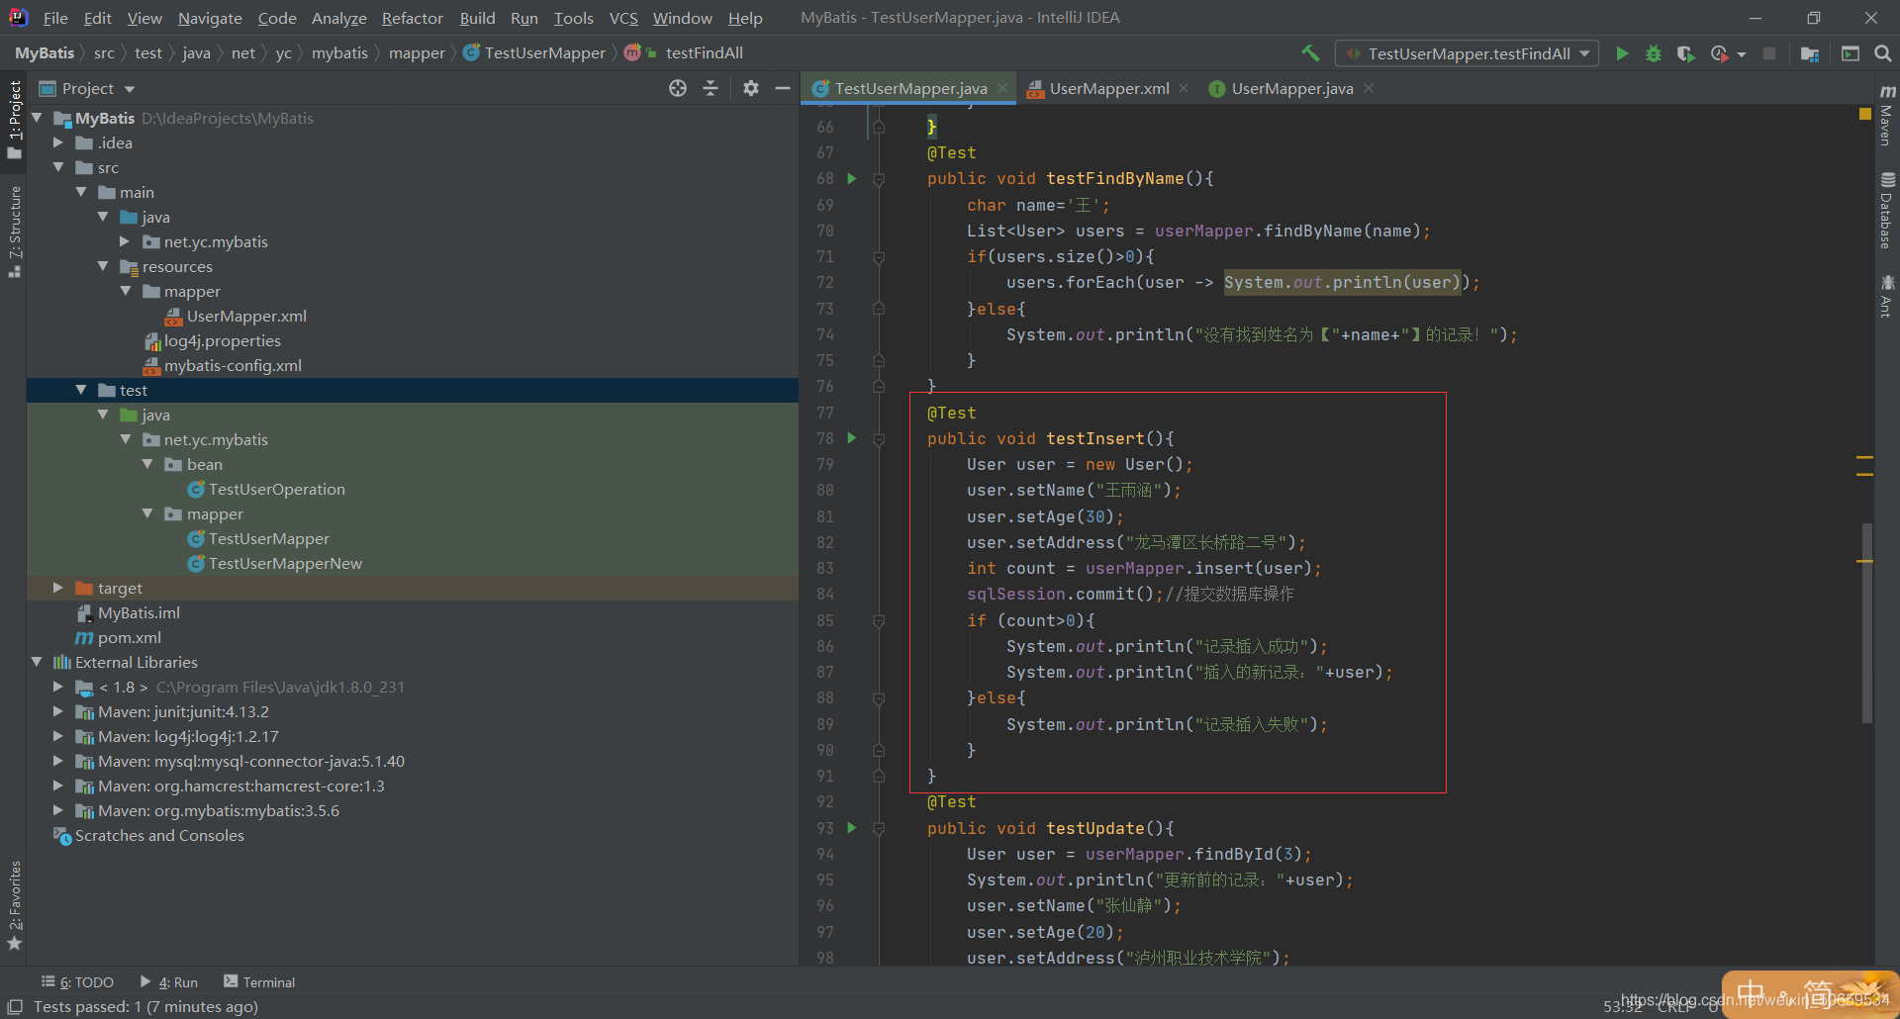Screen dimensions: 1900x1019
Task: Open the Structure tool window
Action: tap(14, 232)
